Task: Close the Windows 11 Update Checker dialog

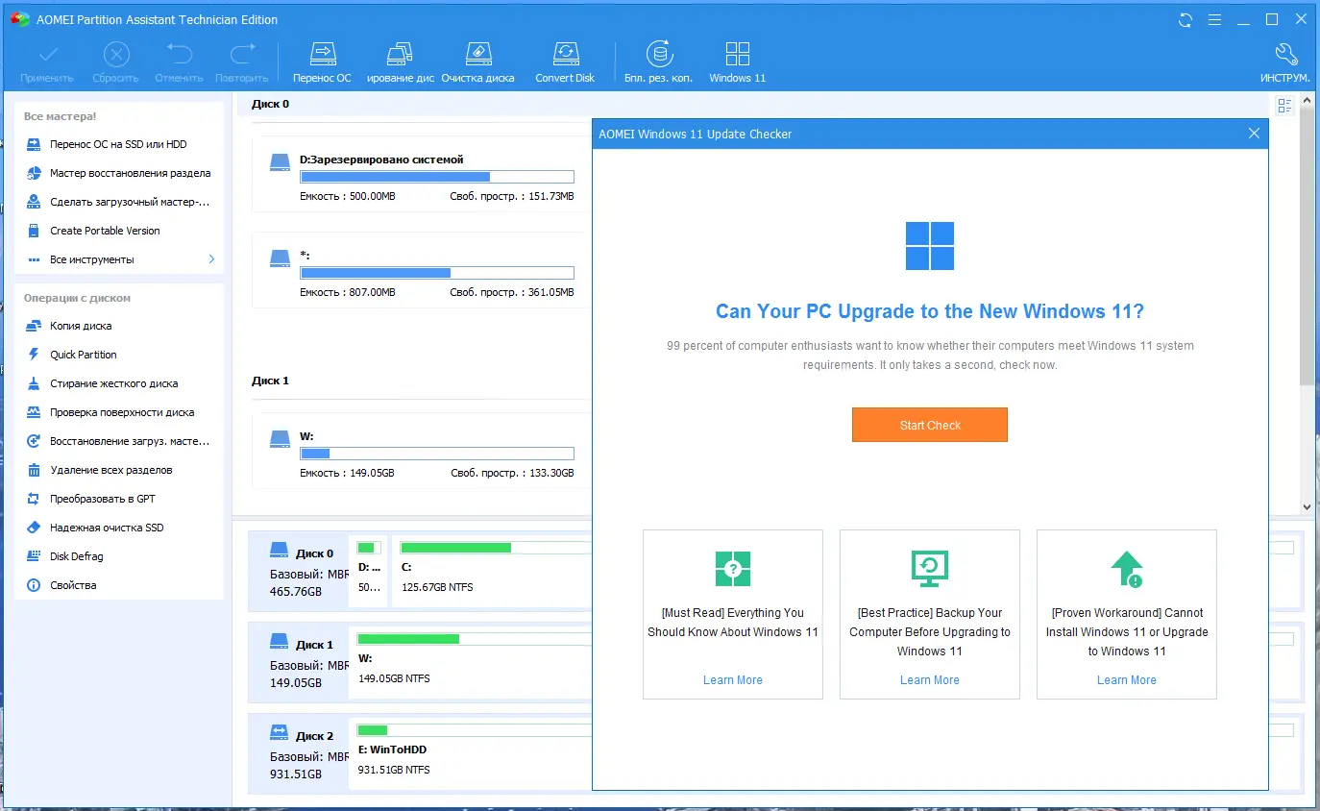Action: 1254,134
